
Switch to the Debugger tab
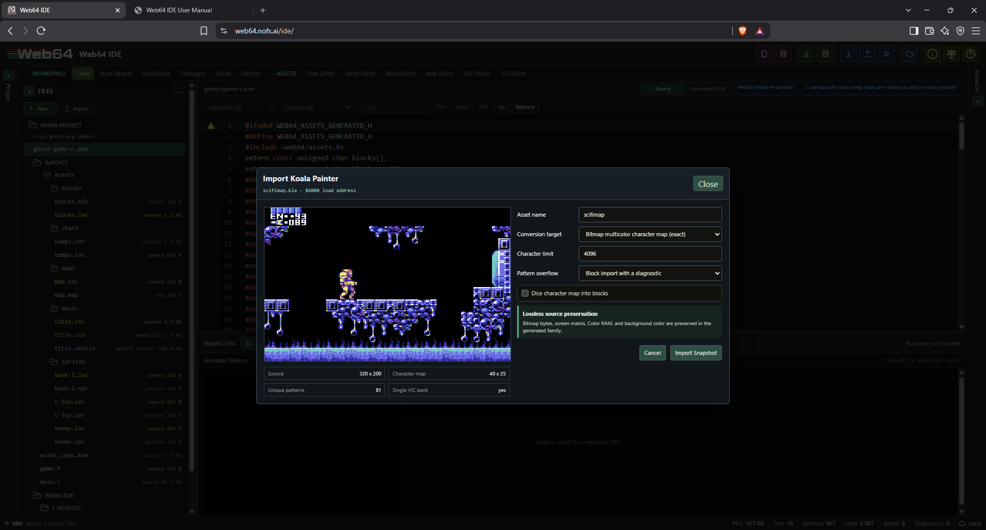coord(193,73)
